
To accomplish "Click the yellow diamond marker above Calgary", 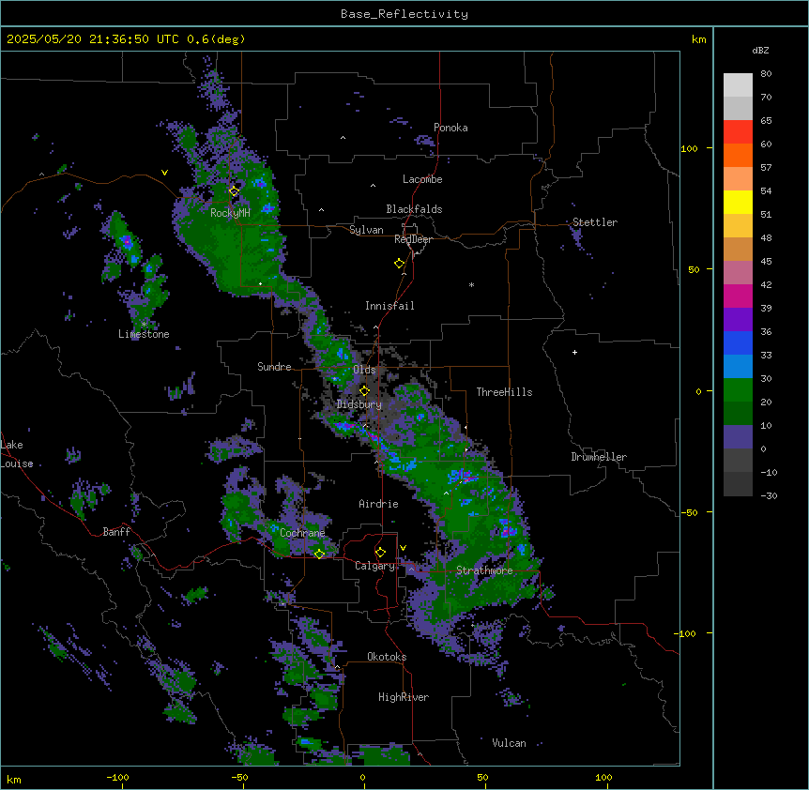I will 380,553.
